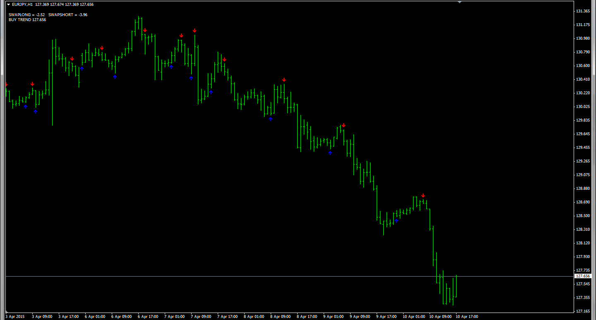596x320 pixels.
Task: Click the 131.365 price on the scale
Action: click(583, 11)
